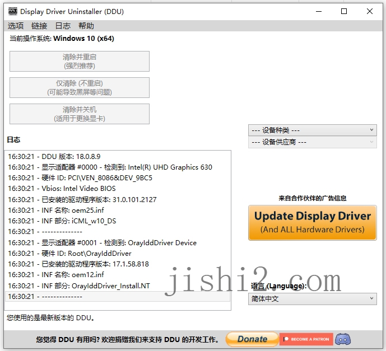Select the DDU 版本: 18.0.8.9 log line
The image size is (386, 351).
(x=118, y=156)
